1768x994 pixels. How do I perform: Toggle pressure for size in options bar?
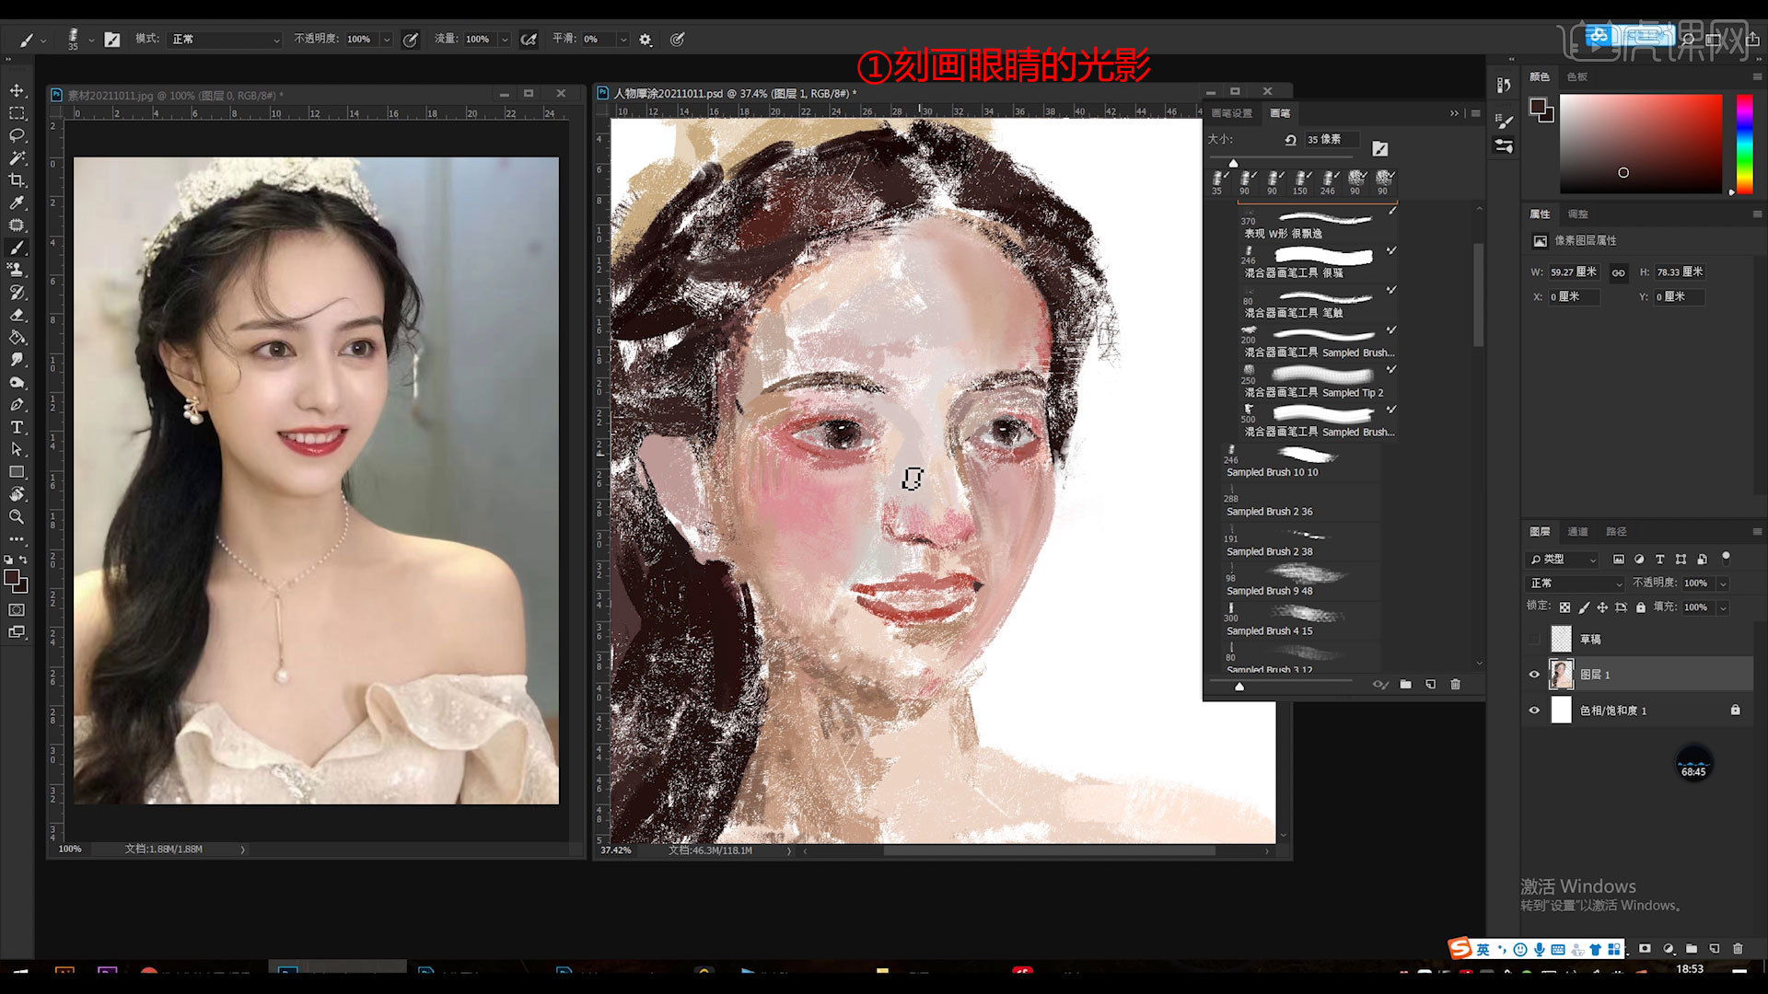tap(678, 40)
